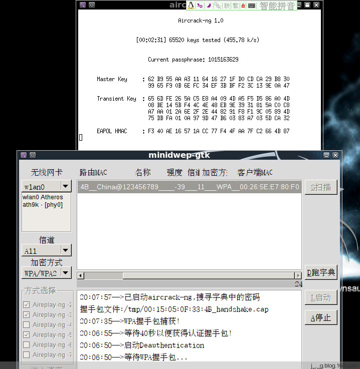The width and height of the screenshot is (360, 369).
Task: Click the 'Aircrack-ng 1.0' heading in the terminal
Action: coord(201,21)
